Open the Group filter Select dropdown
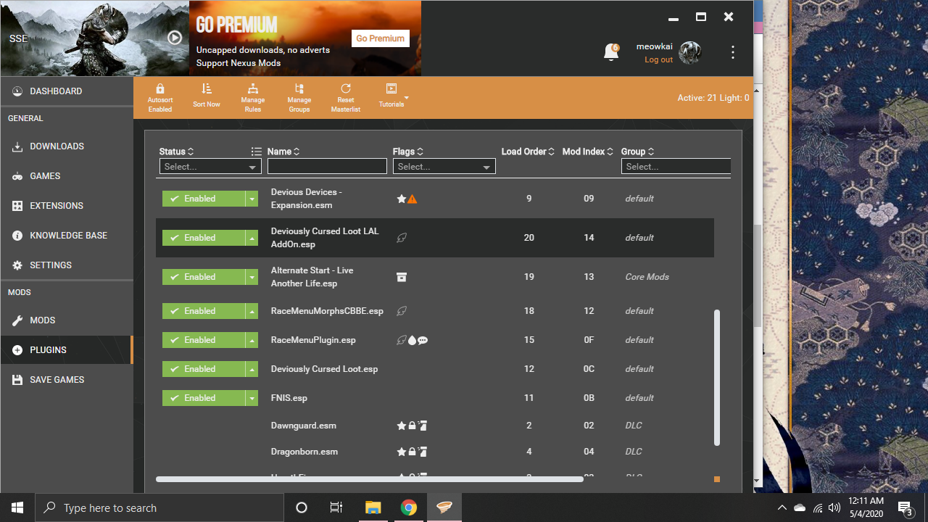Image resolution: width=928 pixels, height=522 pixels. click(x=676, y=167)
